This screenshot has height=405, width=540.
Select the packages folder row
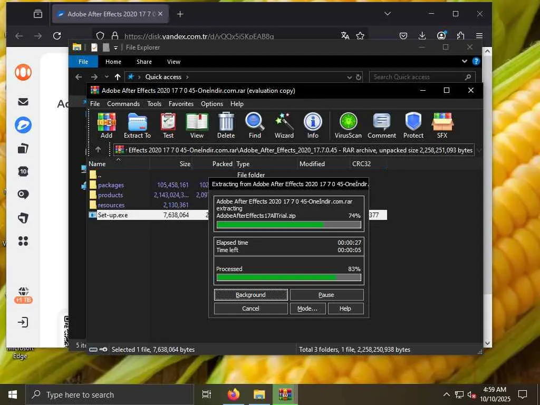148,185
